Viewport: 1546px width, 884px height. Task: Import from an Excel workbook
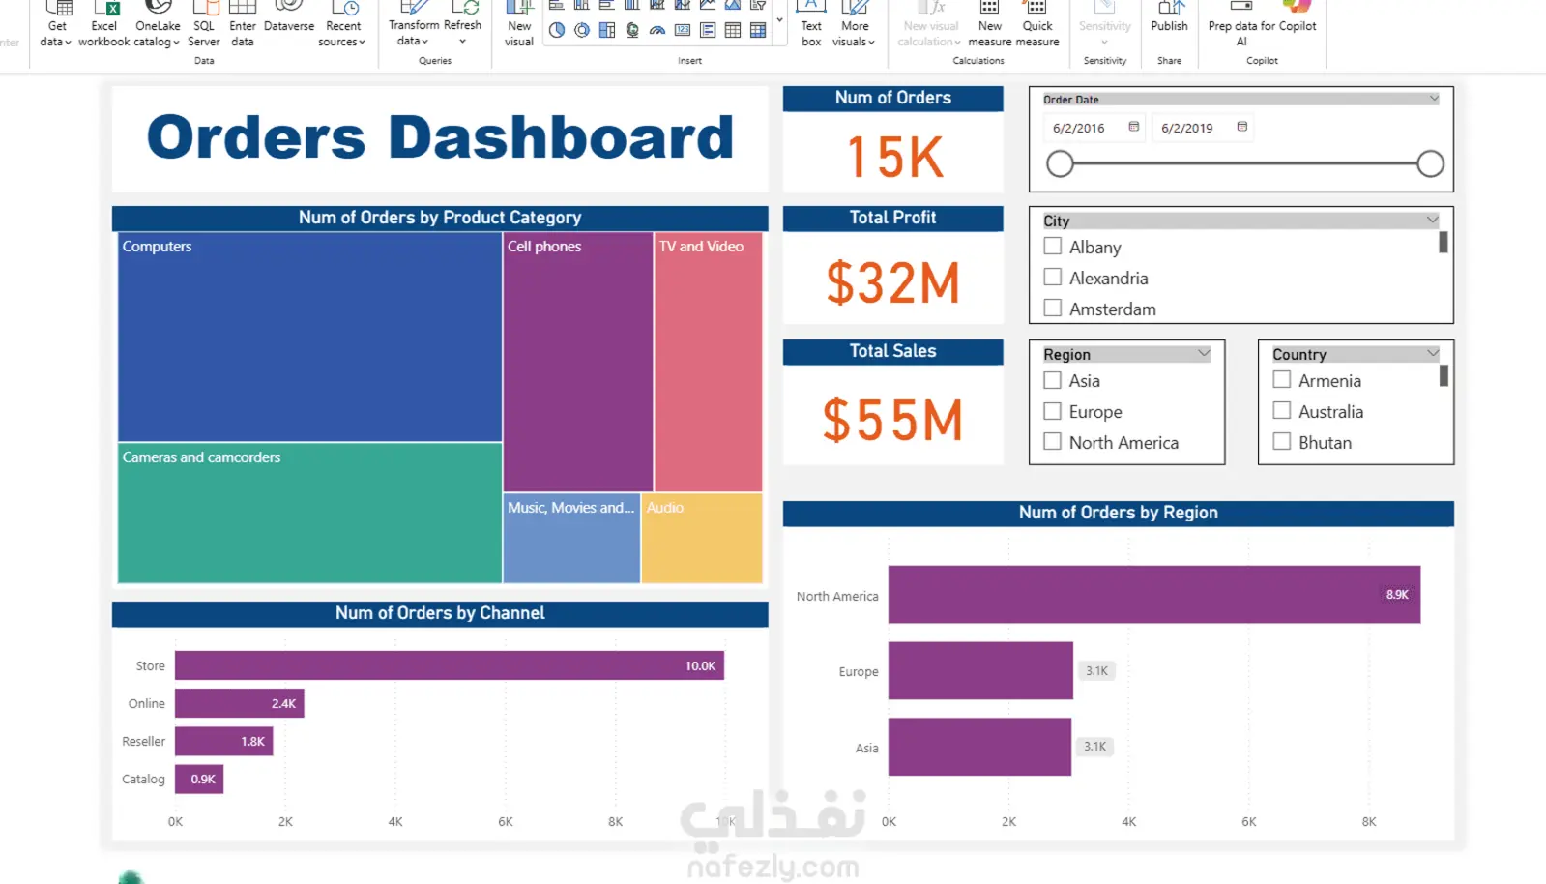(x=104, y=25)
